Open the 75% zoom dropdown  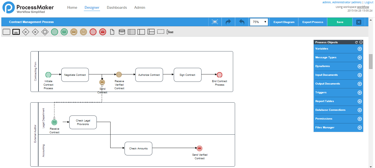click(259, 22)
